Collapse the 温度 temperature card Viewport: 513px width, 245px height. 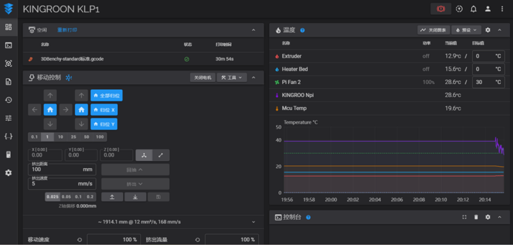click(x=500, y=30)
